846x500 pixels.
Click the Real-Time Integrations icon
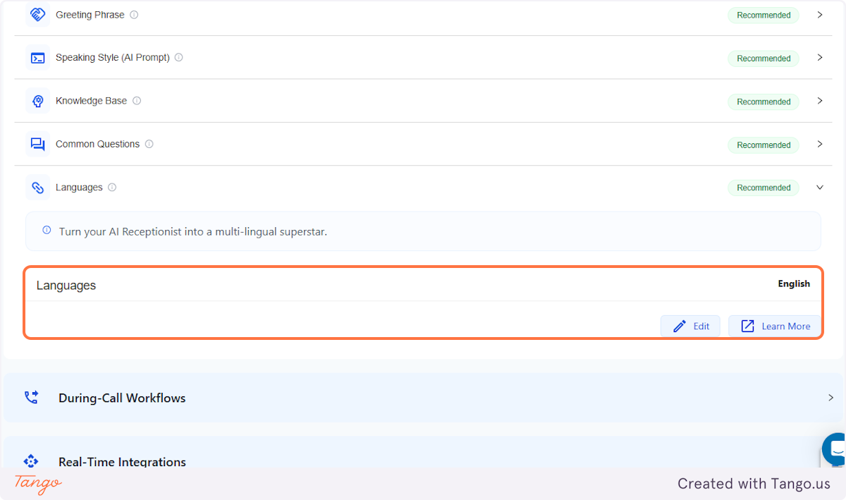(31, 462)
